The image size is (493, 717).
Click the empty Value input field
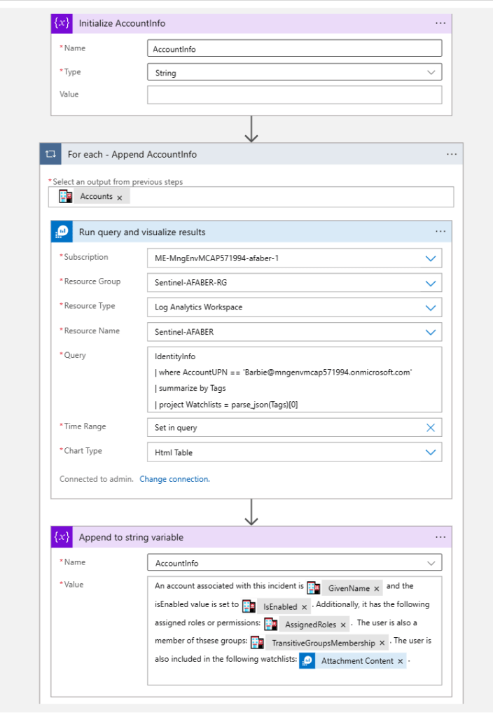point(294,95)
